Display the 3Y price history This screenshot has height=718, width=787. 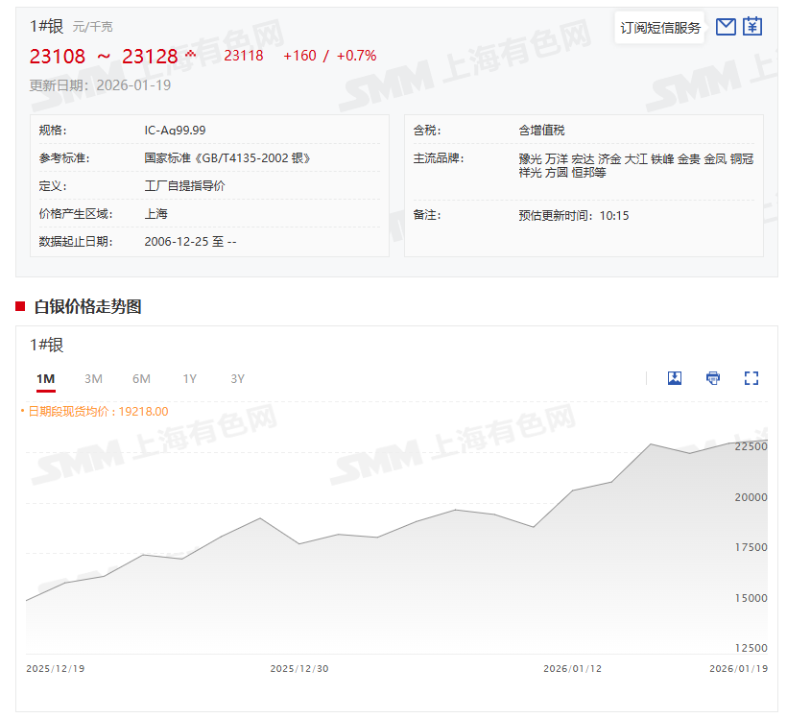point(237,379)
